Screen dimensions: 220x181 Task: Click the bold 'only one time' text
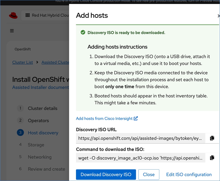click(120, 87)
